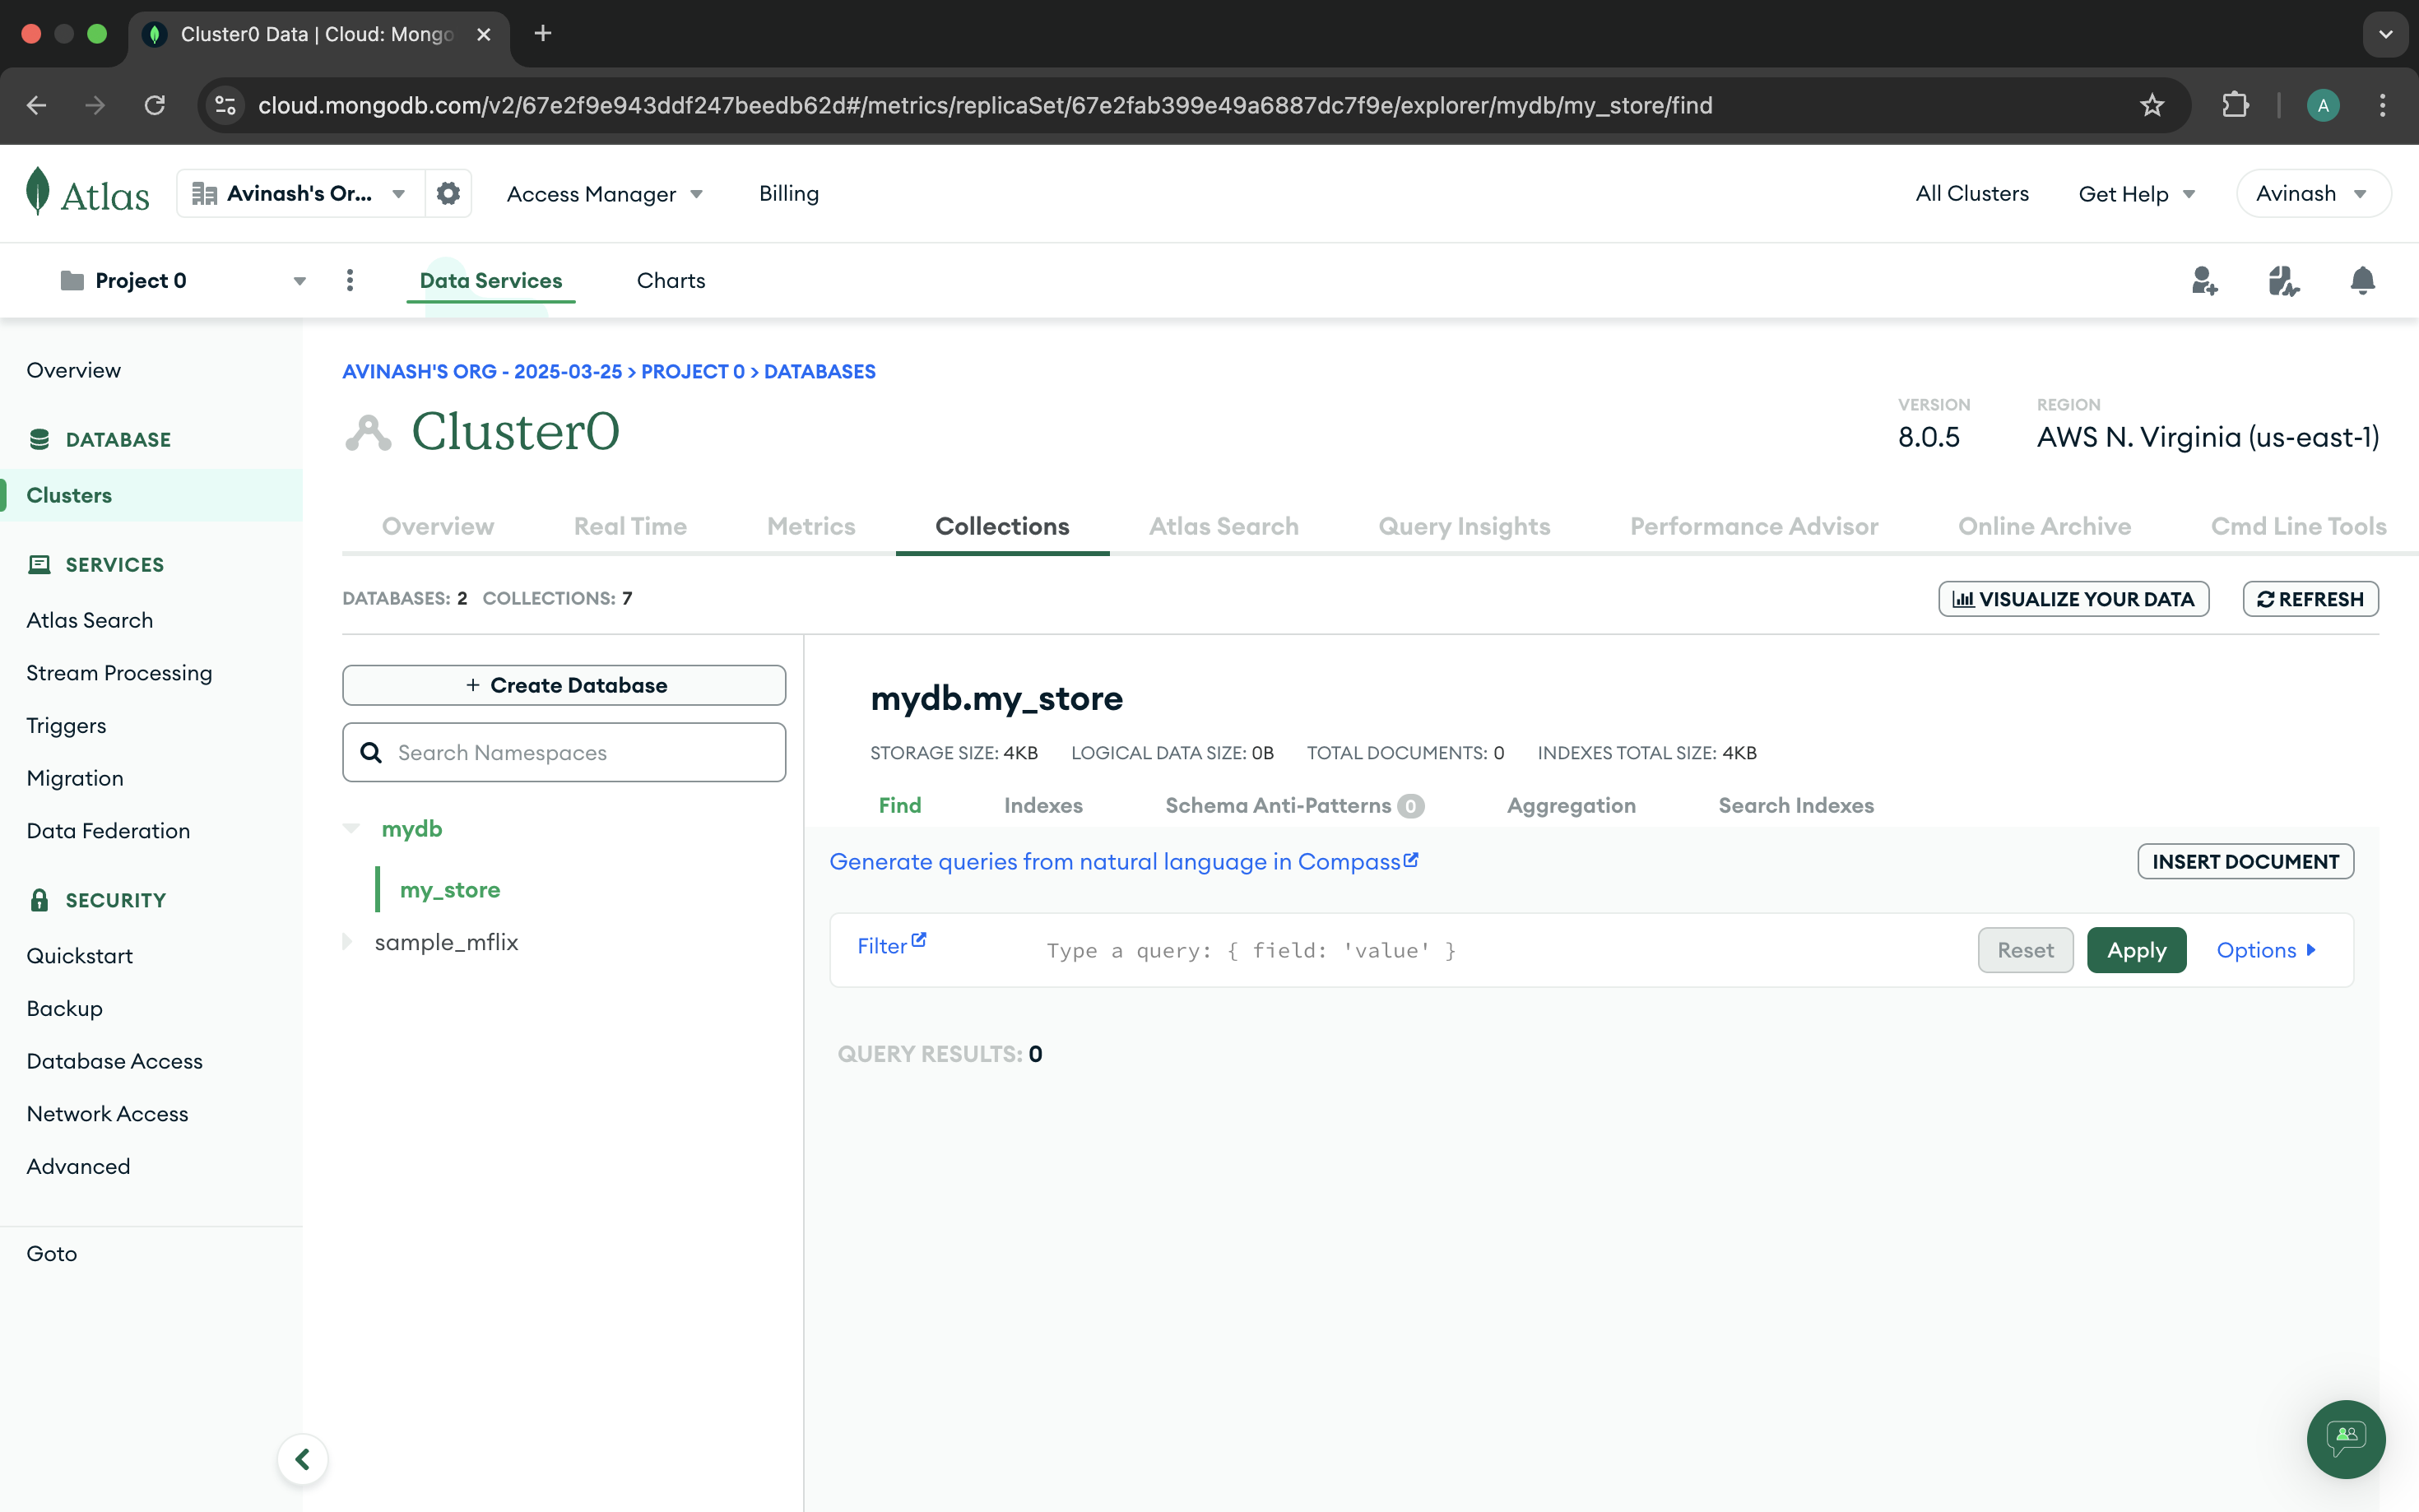Viewport: 2419px width, 1512px height.
Task: Click the Insert Document button
Action: pos(2244,861)
